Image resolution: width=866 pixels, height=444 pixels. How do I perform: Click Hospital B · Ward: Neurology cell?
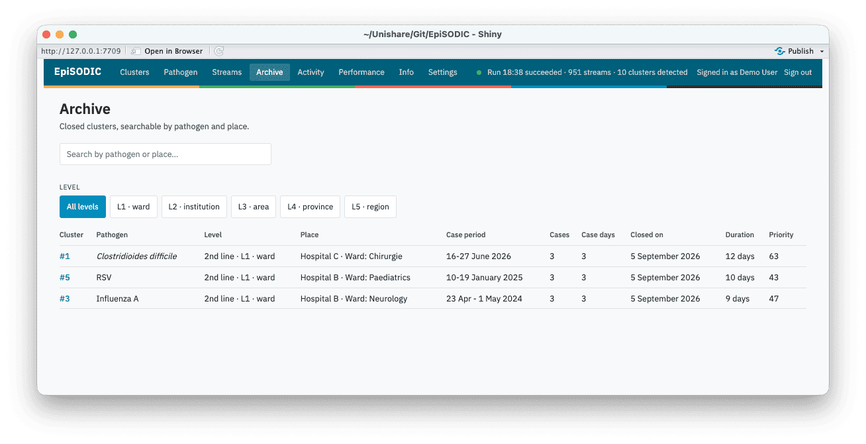pos(354,298)
